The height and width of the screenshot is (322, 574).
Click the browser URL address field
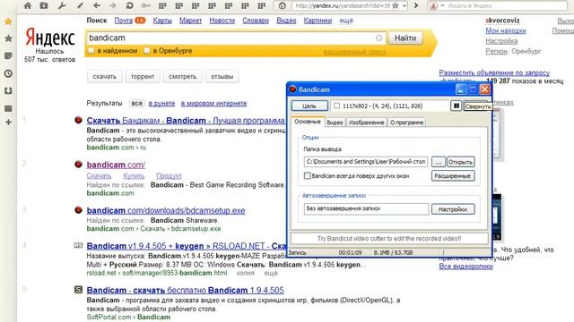click(343, 6)
